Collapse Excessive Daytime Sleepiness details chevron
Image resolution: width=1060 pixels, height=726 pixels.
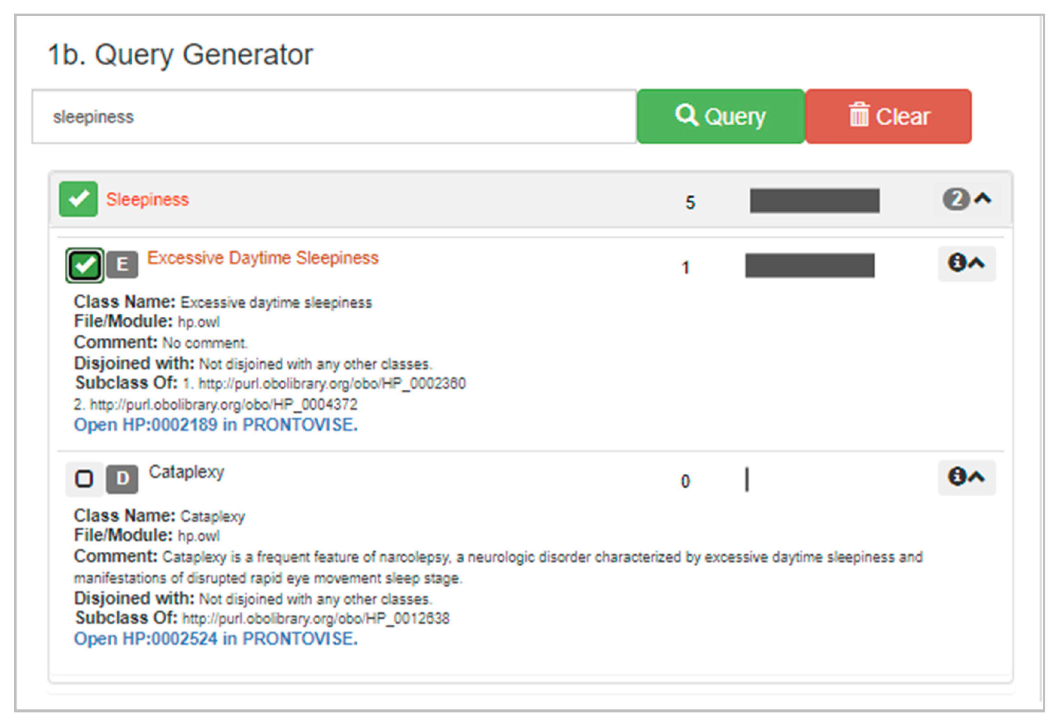(x=976, y=263)
